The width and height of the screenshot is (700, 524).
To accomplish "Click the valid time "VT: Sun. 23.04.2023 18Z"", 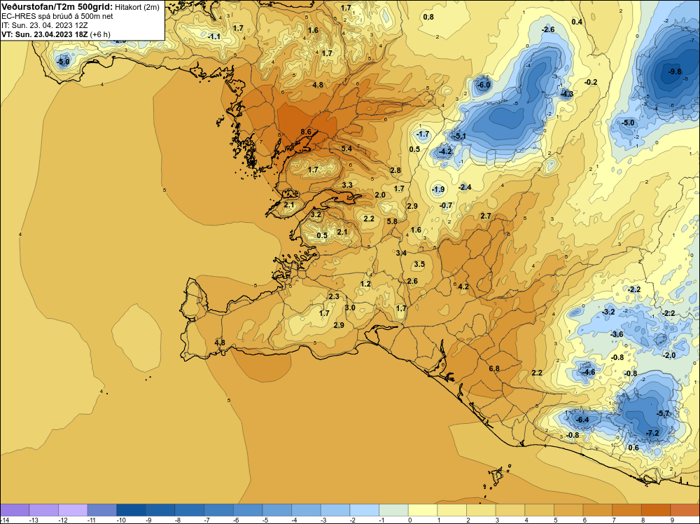I will click(45, 34).
